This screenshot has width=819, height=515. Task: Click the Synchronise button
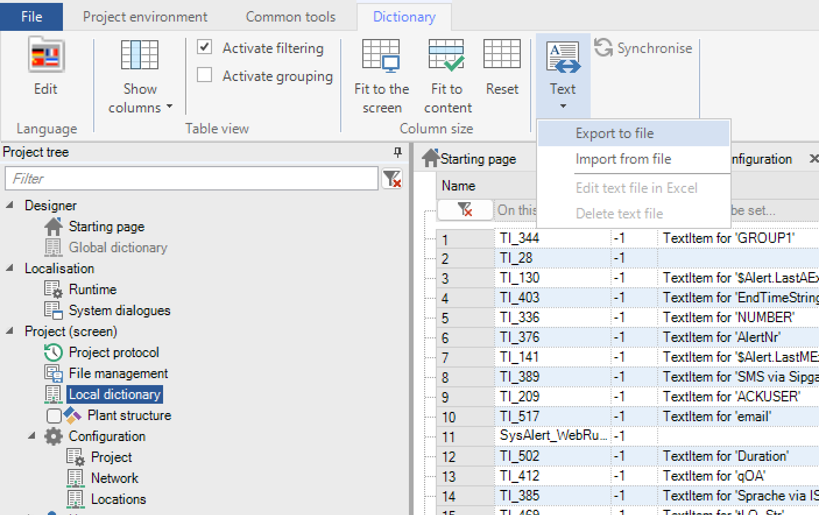[x=644, y=48]
